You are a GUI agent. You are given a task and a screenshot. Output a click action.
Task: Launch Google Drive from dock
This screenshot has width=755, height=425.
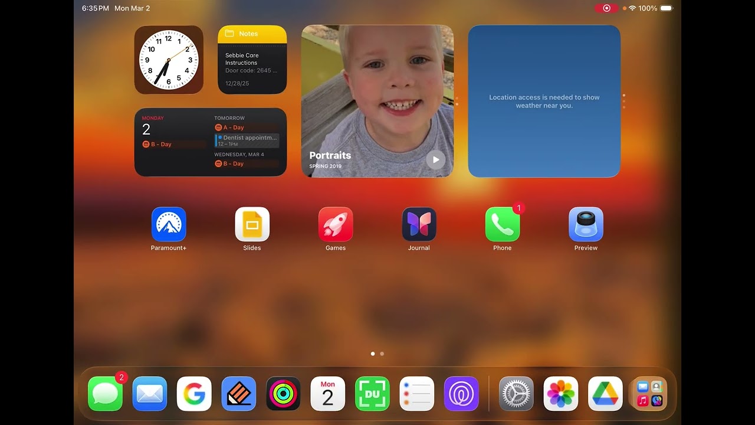pos(605,394)
